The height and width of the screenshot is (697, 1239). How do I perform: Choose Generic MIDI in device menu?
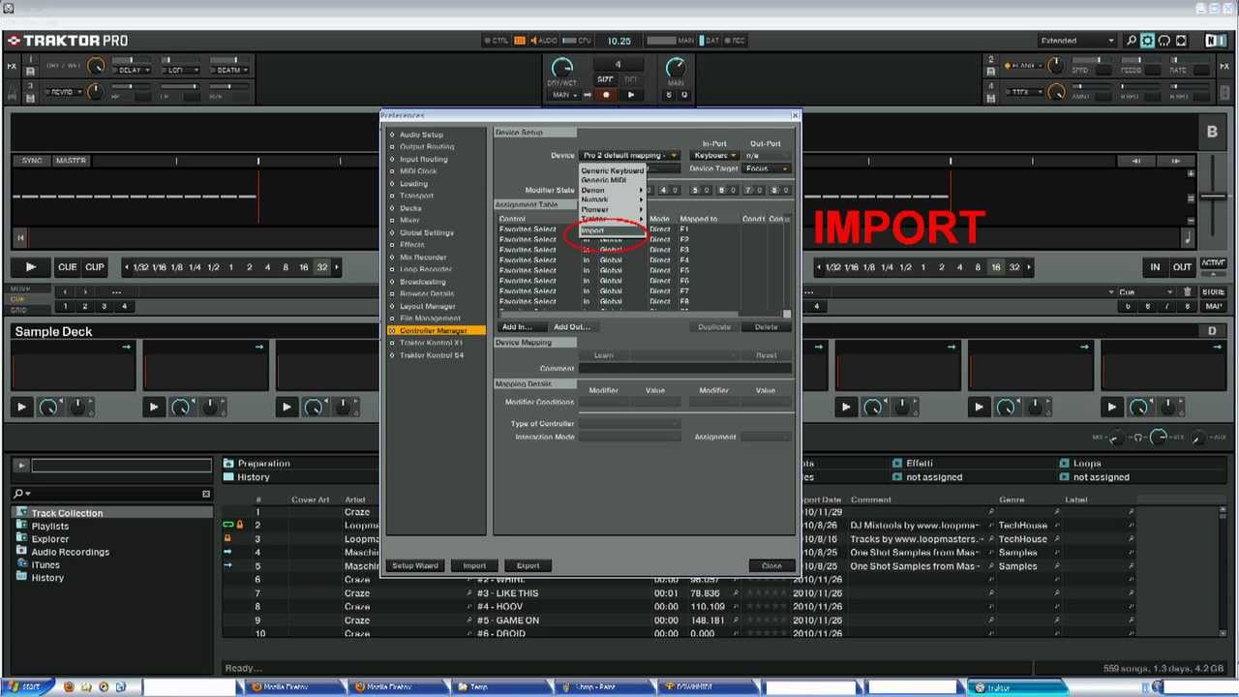603,180
